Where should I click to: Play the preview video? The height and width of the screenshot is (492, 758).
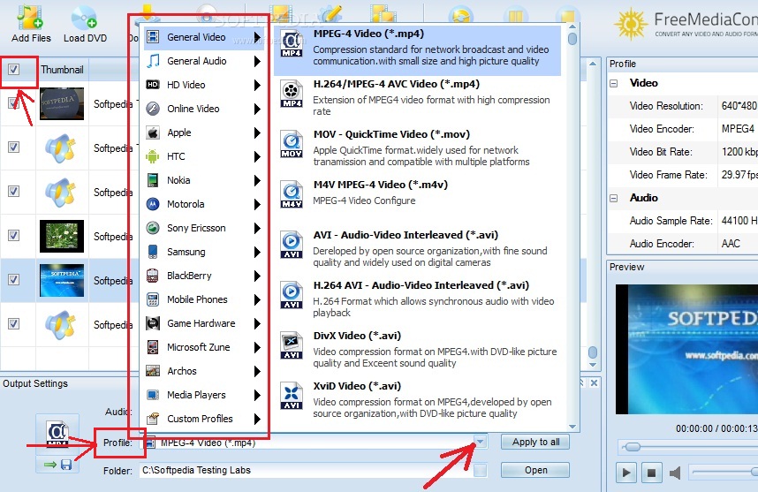[626, 473]
